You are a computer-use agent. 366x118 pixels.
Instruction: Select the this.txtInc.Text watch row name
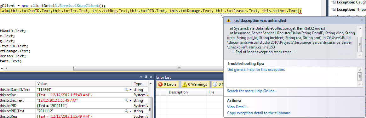pos(18,100)
